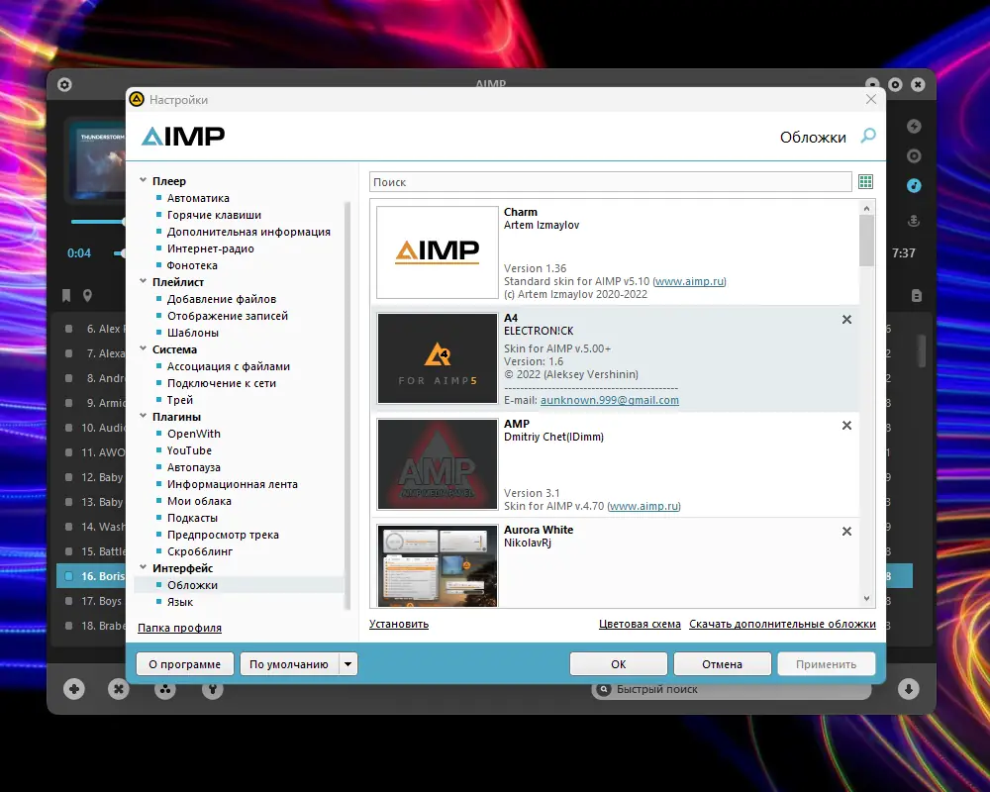This screenshot has height=792, width=990.
Task: Click the cross remove-tracks icon in player footer
Action: click(118, 689)
